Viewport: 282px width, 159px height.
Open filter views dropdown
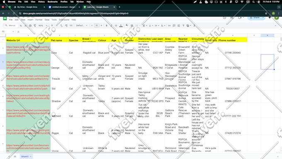point(189,26)
